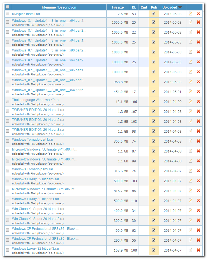
Task: Delete Windows Tornado.part1.rar
Action: 198,141
